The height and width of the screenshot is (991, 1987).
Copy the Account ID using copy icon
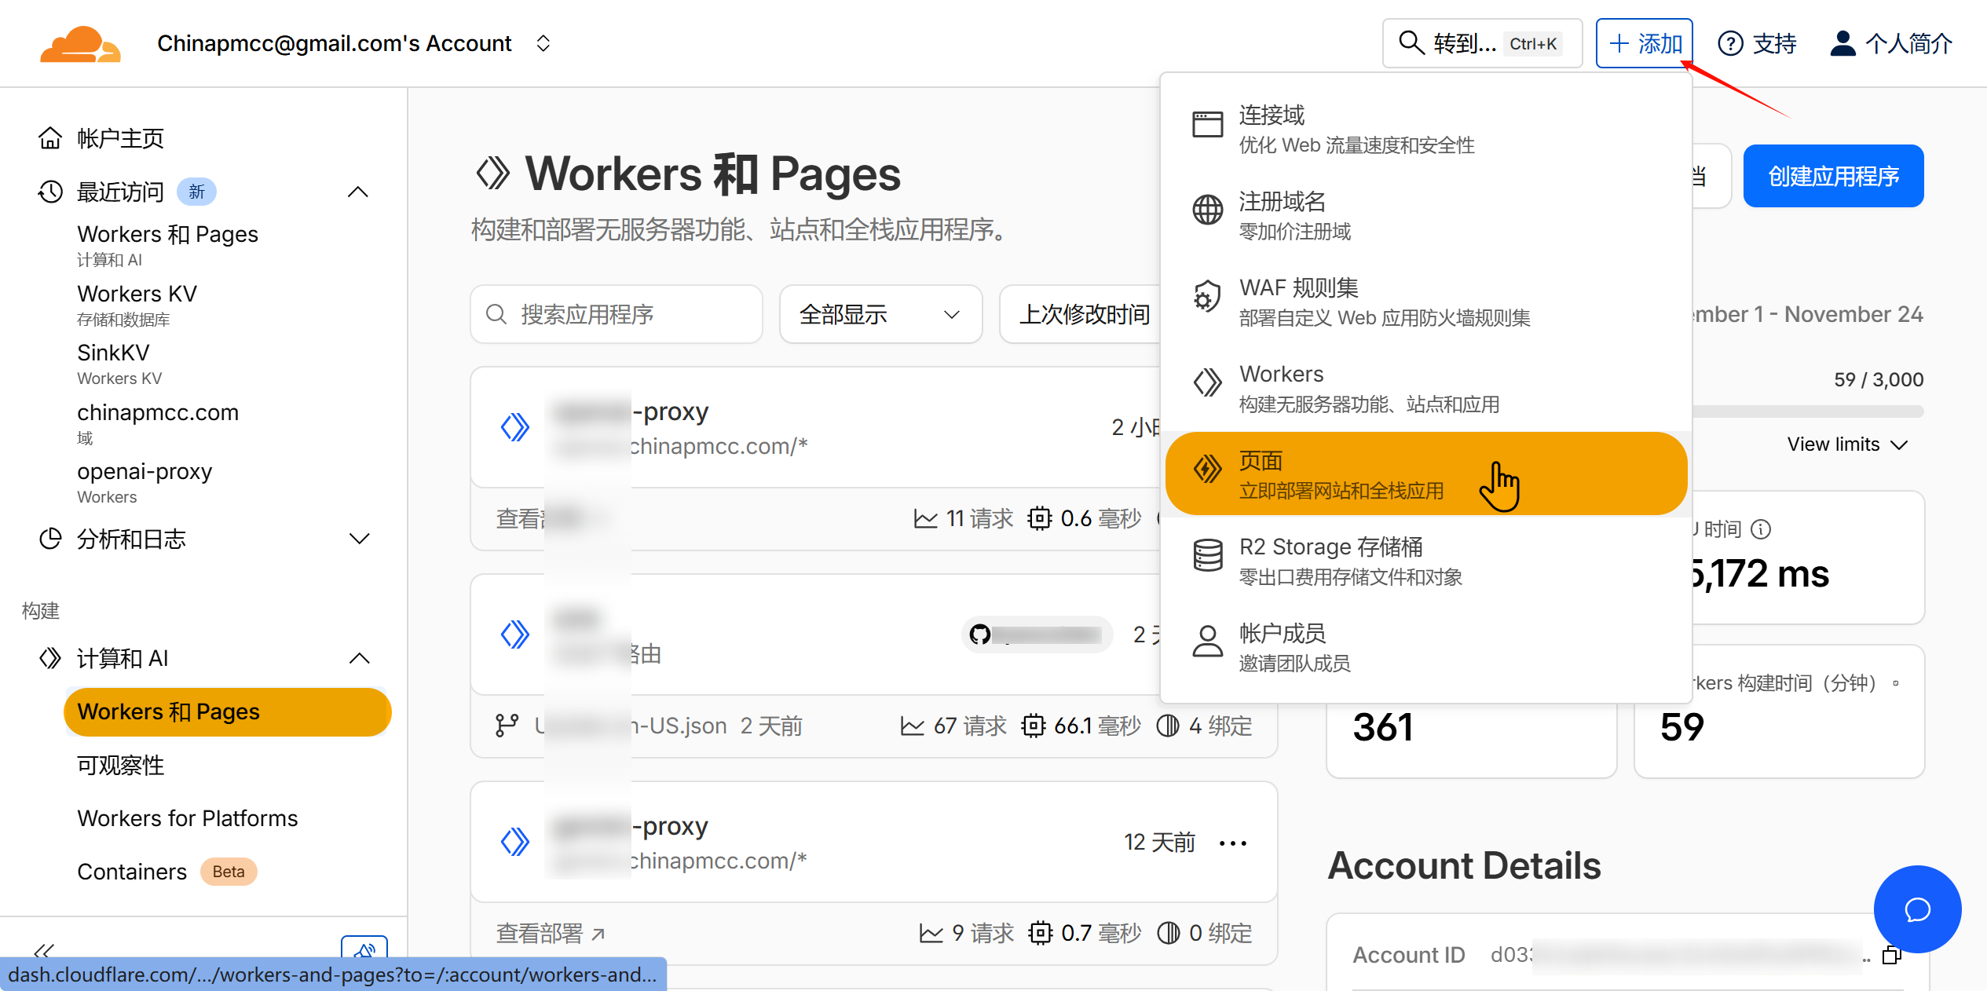pos(1891,956)
